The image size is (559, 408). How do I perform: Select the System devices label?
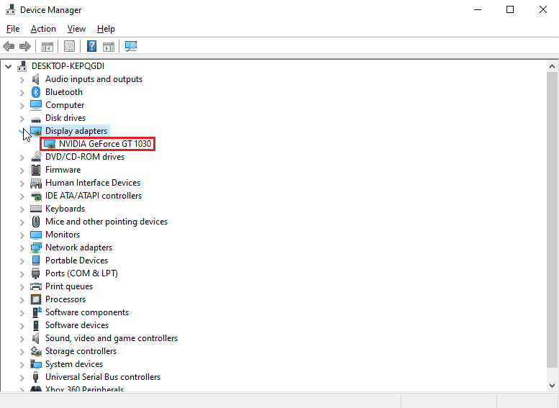[74, 364]
